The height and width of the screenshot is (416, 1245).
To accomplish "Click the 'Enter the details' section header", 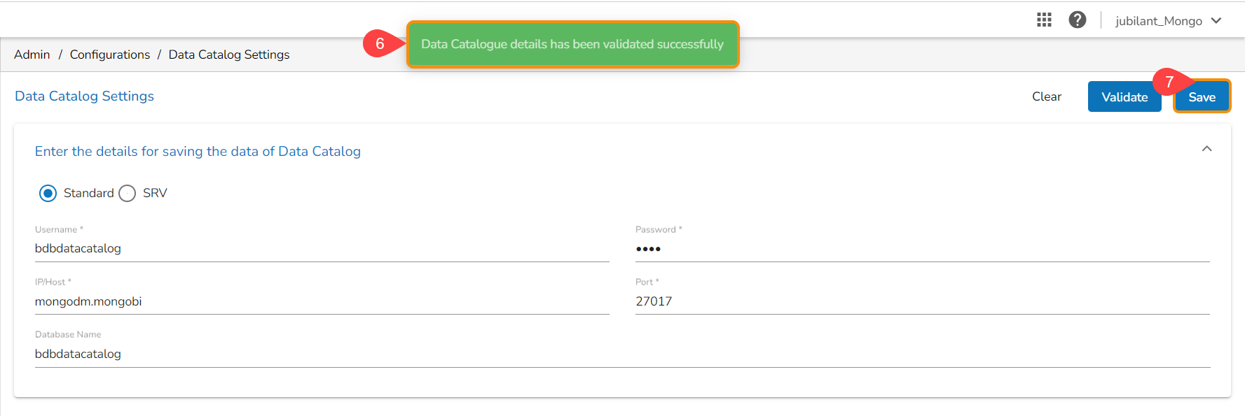I will point(198,152).
